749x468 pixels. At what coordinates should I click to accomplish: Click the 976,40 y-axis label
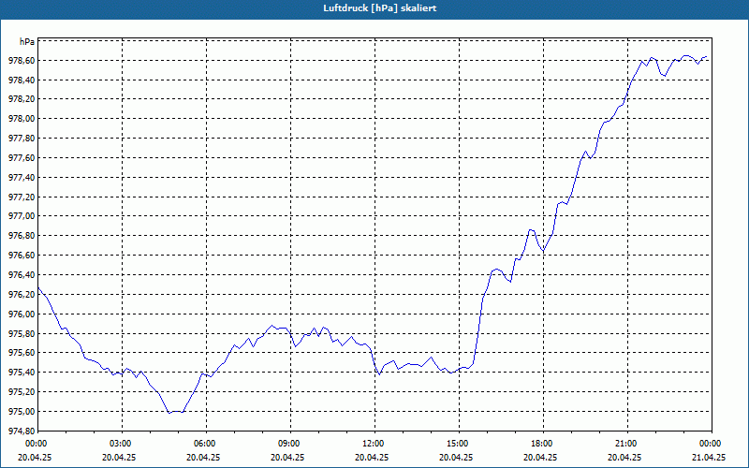(x=22, y=275)
